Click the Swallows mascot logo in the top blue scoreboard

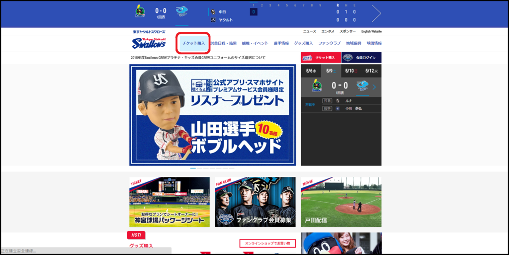click(140, 11)
